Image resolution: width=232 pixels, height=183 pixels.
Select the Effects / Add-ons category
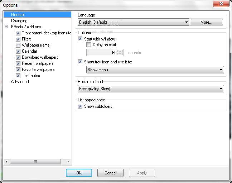click(26, 27)
